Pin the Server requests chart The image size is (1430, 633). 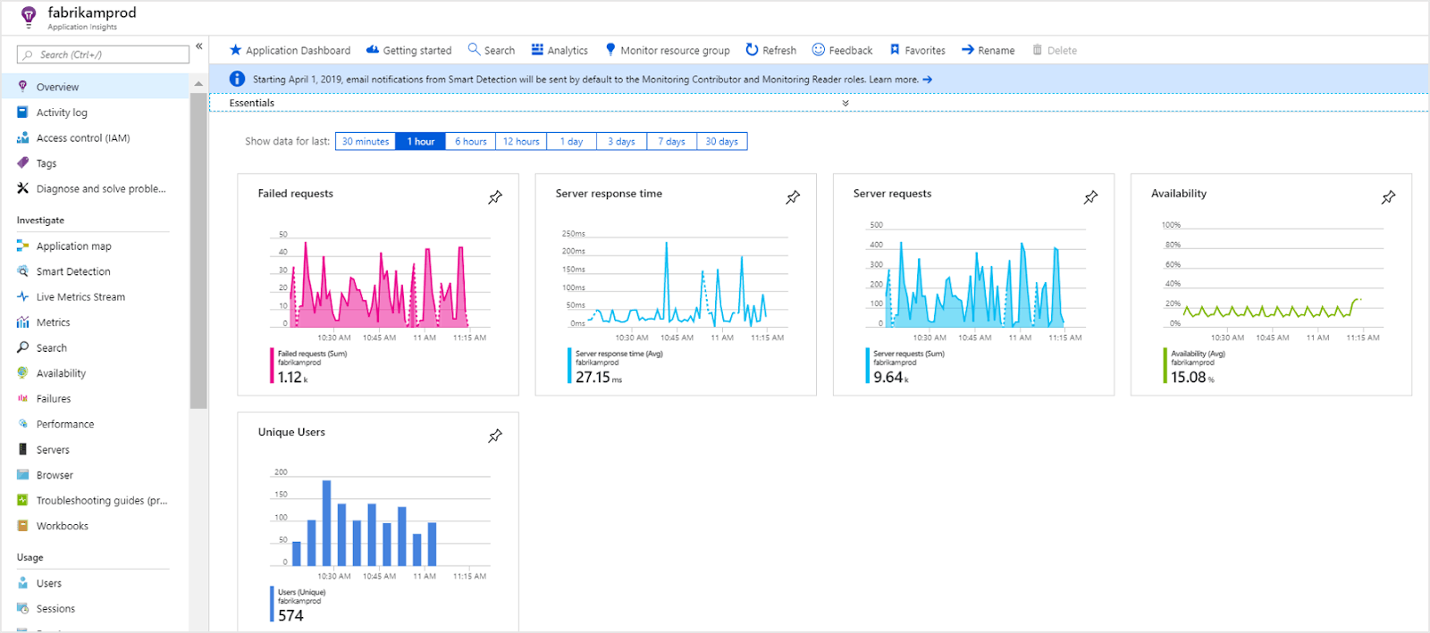[1090, 197]
